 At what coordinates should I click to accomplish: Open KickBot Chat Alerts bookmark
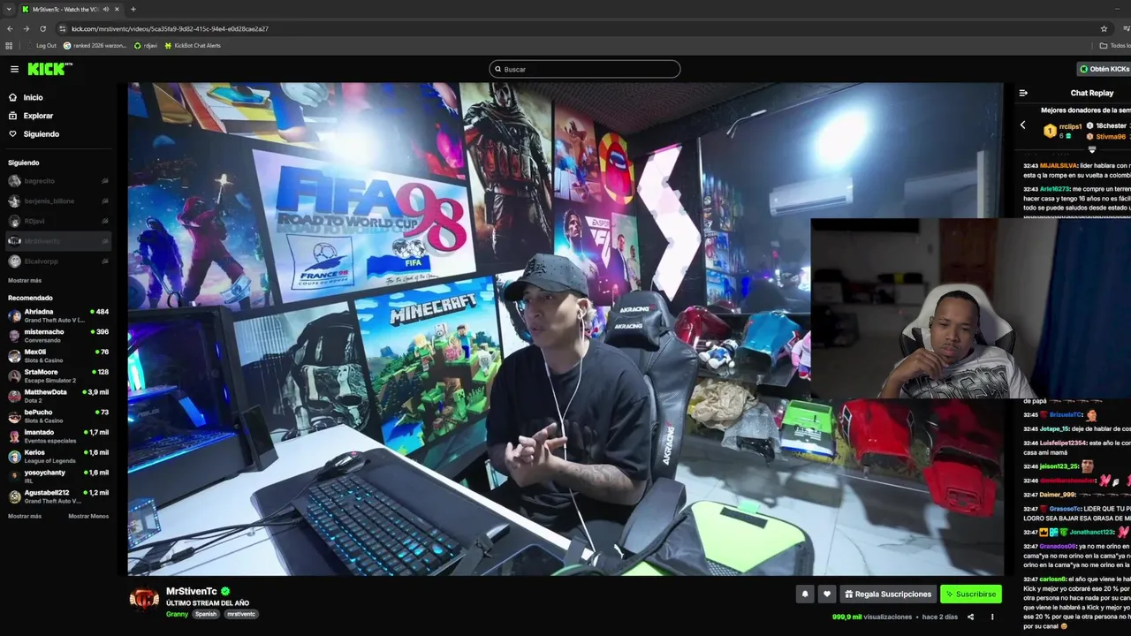click(193, 45)
